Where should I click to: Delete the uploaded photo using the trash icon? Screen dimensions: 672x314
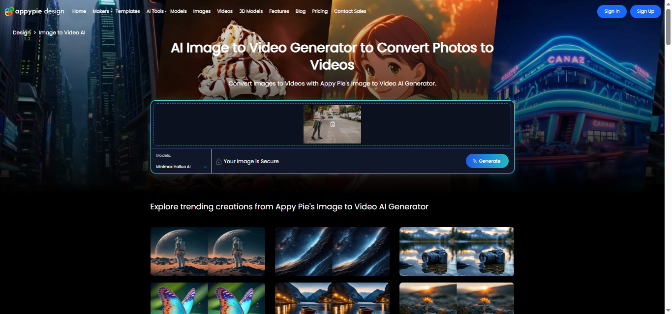coord(332,124)
